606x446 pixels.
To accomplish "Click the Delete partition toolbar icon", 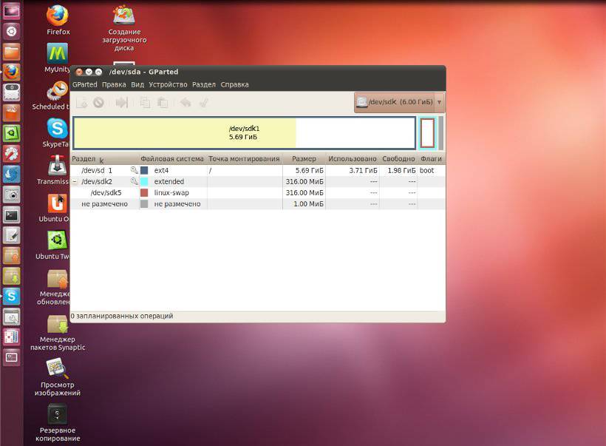I will [x=98, y=103].
